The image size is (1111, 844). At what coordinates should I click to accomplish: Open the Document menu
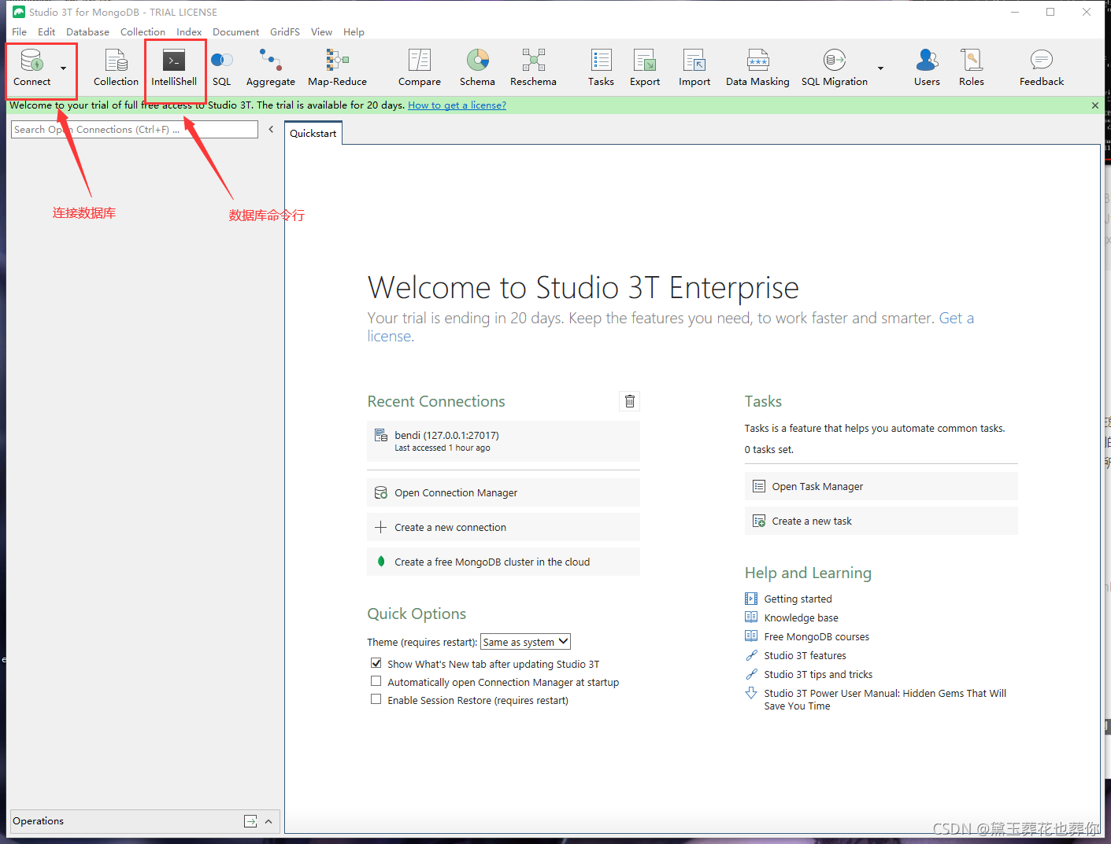(235, 32)
